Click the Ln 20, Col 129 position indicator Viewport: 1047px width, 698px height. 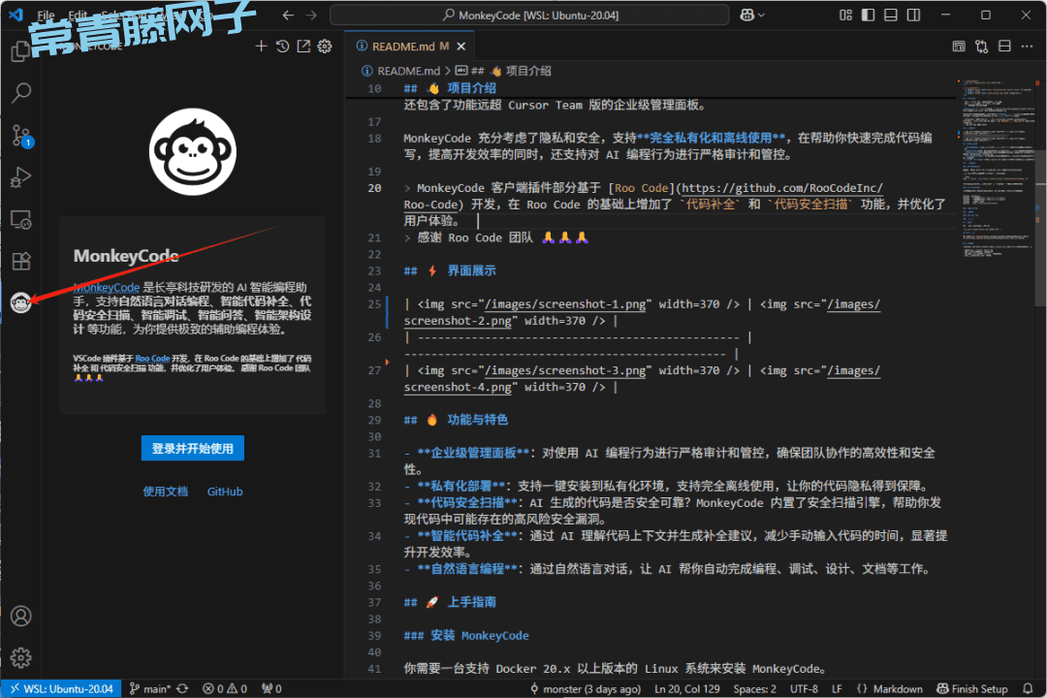coord(687,688)
